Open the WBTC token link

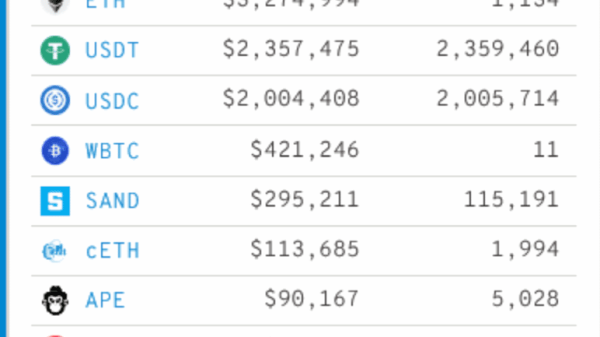coord(112,151)
